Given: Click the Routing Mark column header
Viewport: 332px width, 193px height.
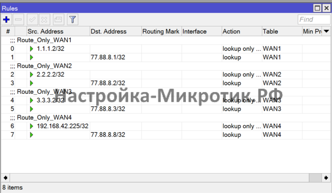Looking at the screenshot, I should 161,31.
